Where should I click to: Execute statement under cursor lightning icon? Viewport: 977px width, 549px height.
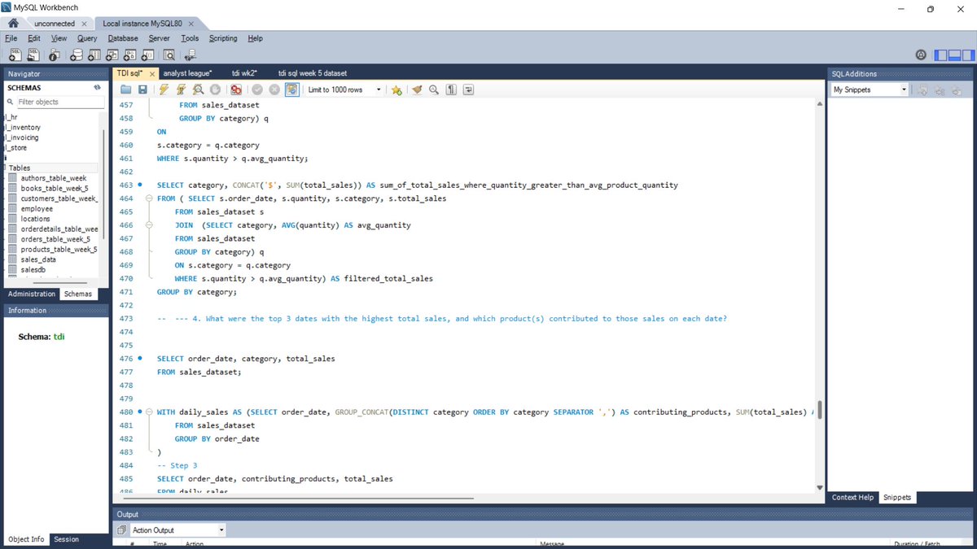181,89
